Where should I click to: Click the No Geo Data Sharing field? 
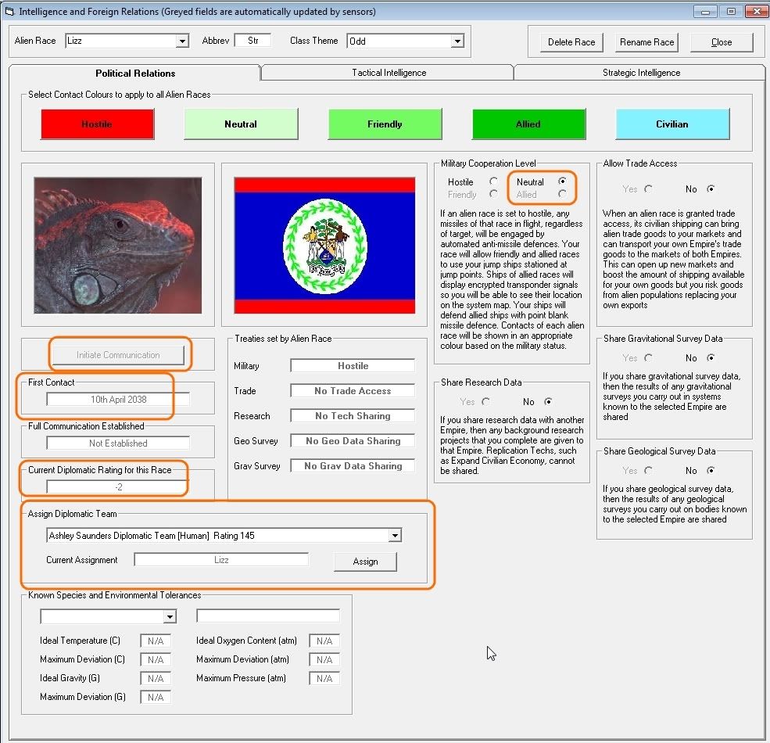353,441
